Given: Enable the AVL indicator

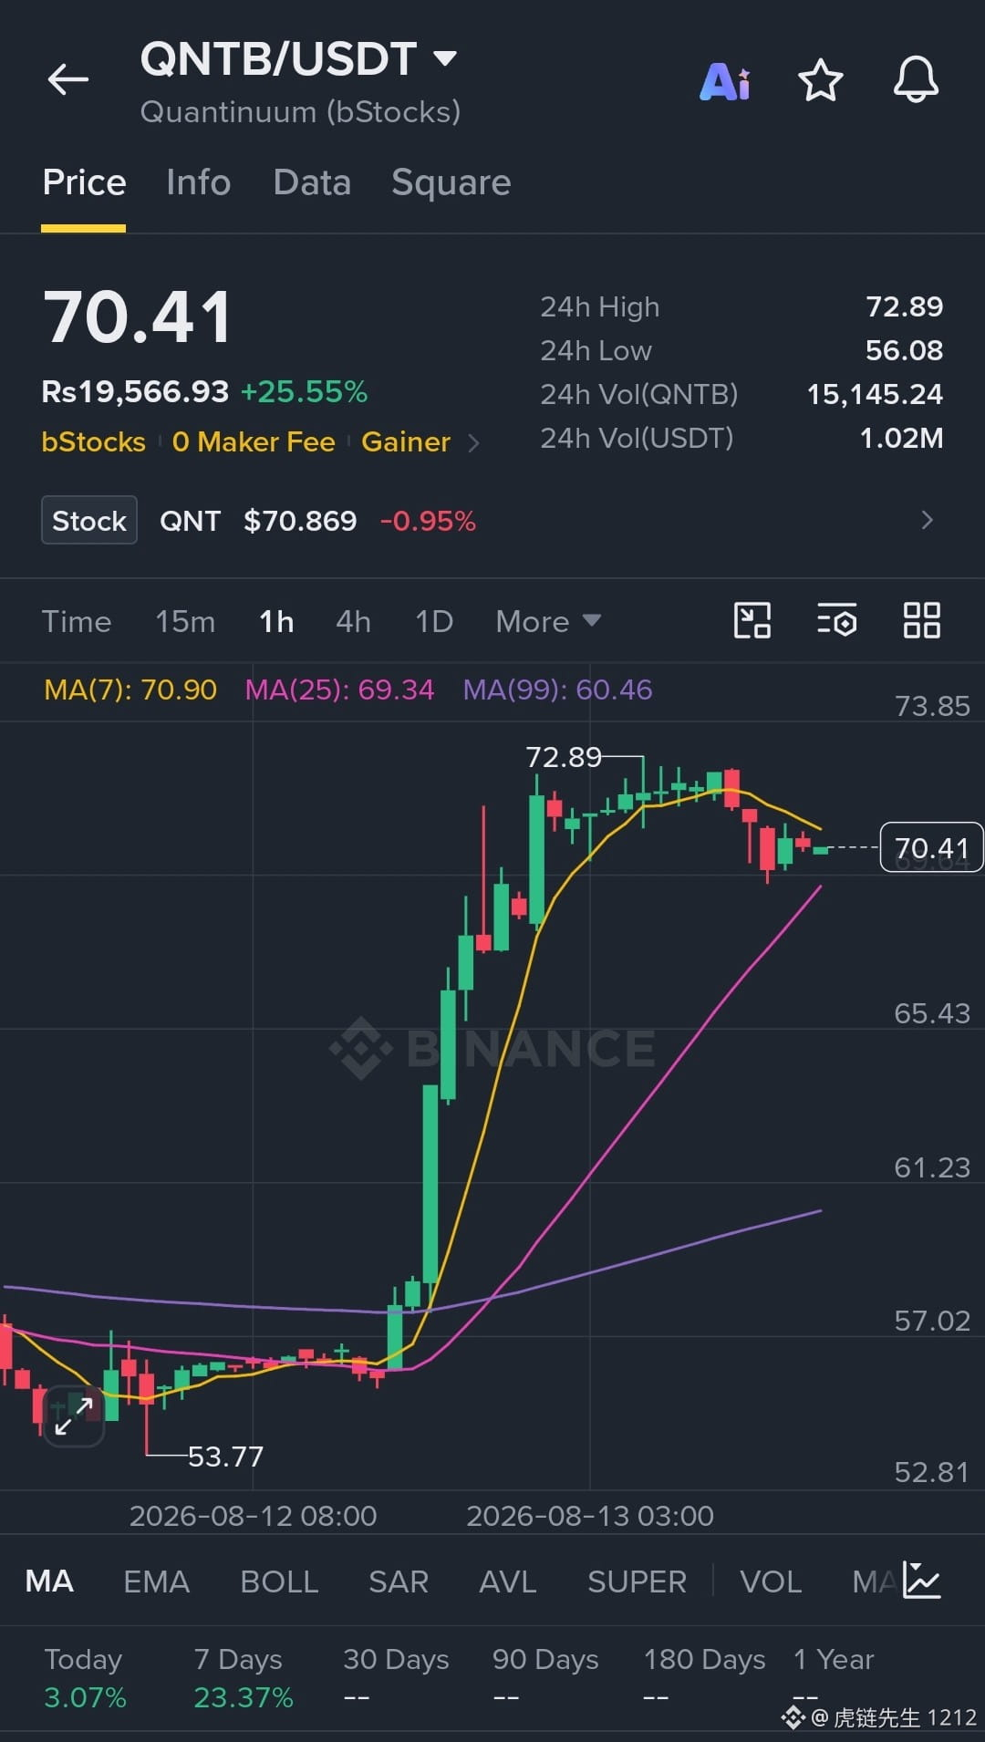Looking at the screenshot, I should 508,1581.
